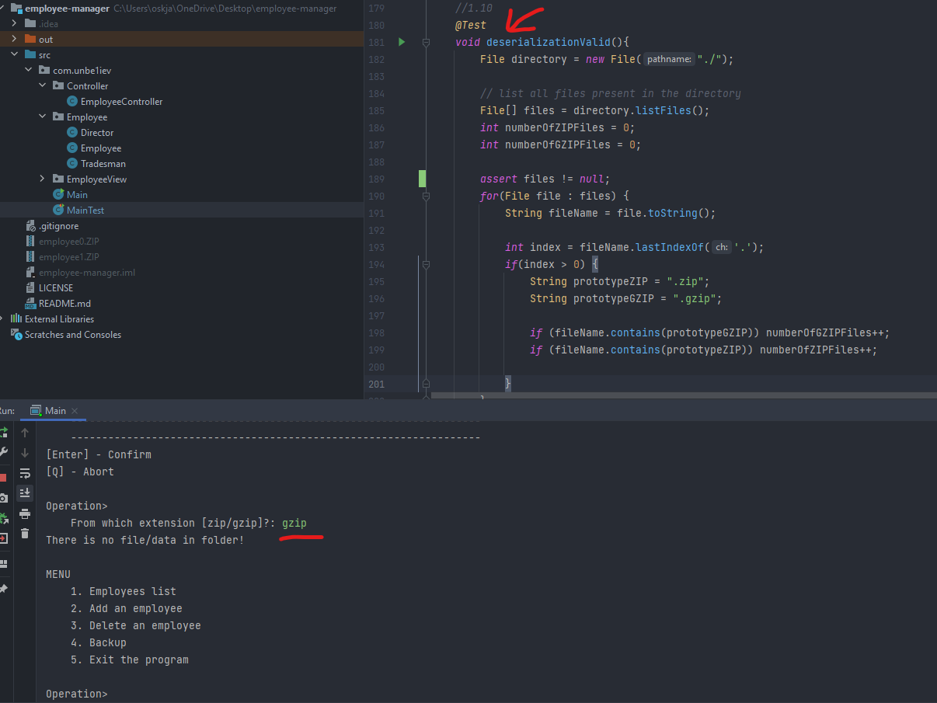The height and width of the screenshot is (703, 937).
Task: Click the down arrow in console toolbar
Action: tap(25, 452)
